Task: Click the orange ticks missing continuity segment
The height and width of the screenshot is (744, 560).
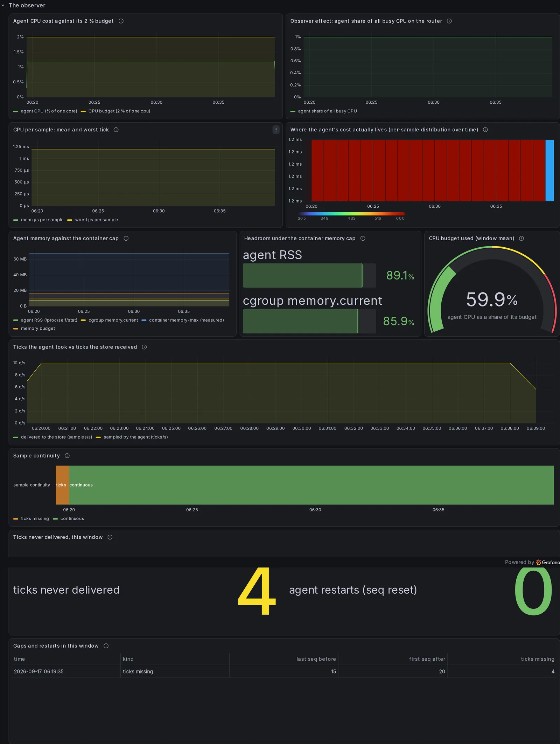Action: coord(62,485)
